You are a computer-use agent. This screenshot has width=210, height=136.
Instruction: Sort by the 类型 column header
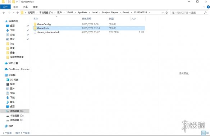pos(111,19)
